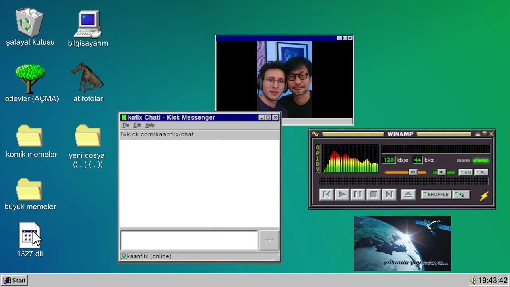
Task: Click the 19:43:42 clock in the tray
Action: (493, 281)
